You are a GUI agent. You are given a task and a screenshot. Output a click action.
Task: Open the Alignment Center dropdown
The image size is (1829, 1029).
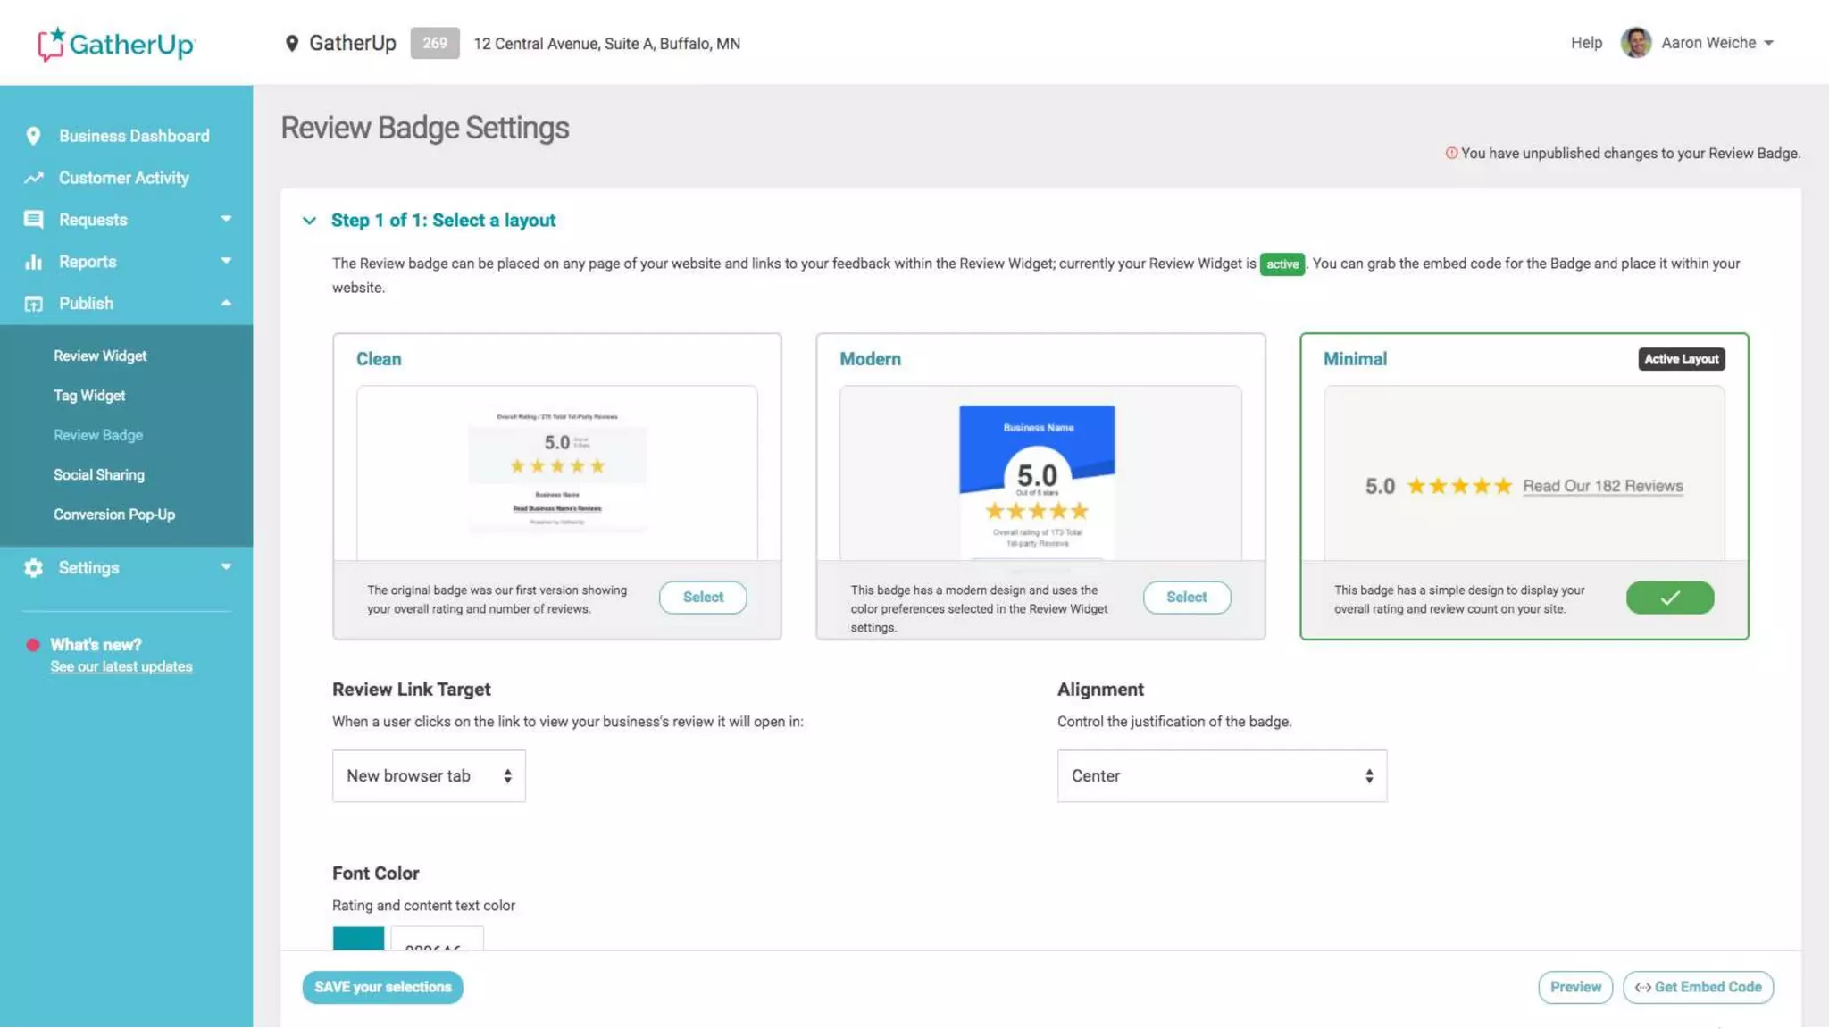[1221, 775]
